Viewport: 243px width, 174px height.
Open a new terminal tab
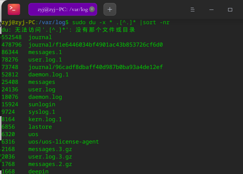point(110,9)
